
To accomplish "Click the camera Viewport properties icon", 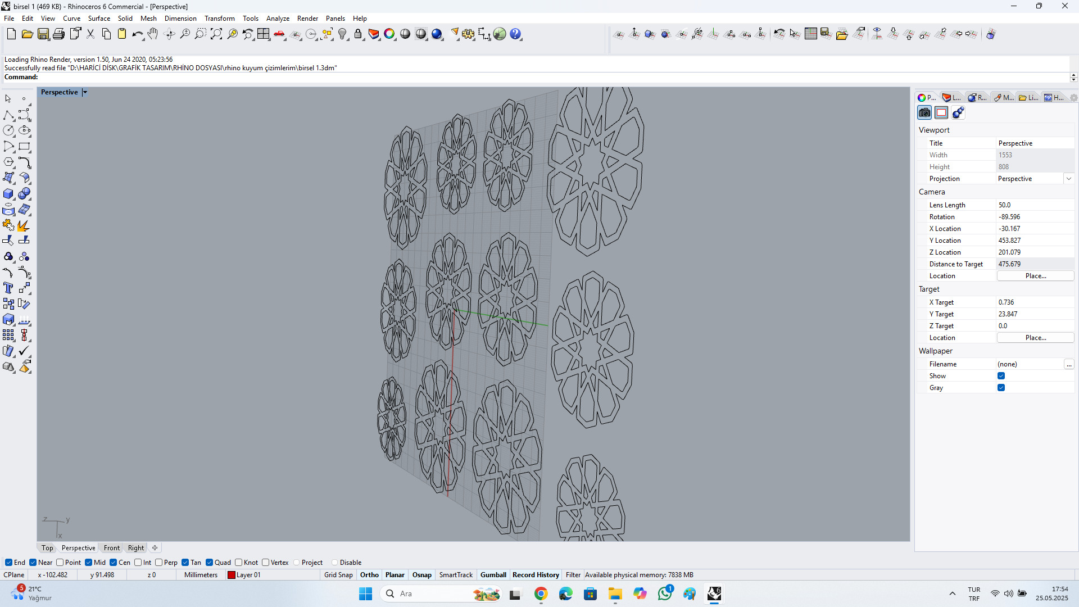I will (x=924, y=113).
